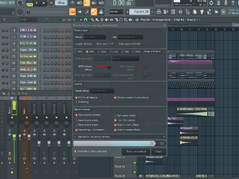Click the red Record button
Viewport: 239px width, 179px height.
(51, 3)
